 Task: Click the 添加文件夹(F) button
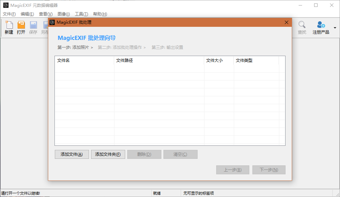tap(108, 154)
